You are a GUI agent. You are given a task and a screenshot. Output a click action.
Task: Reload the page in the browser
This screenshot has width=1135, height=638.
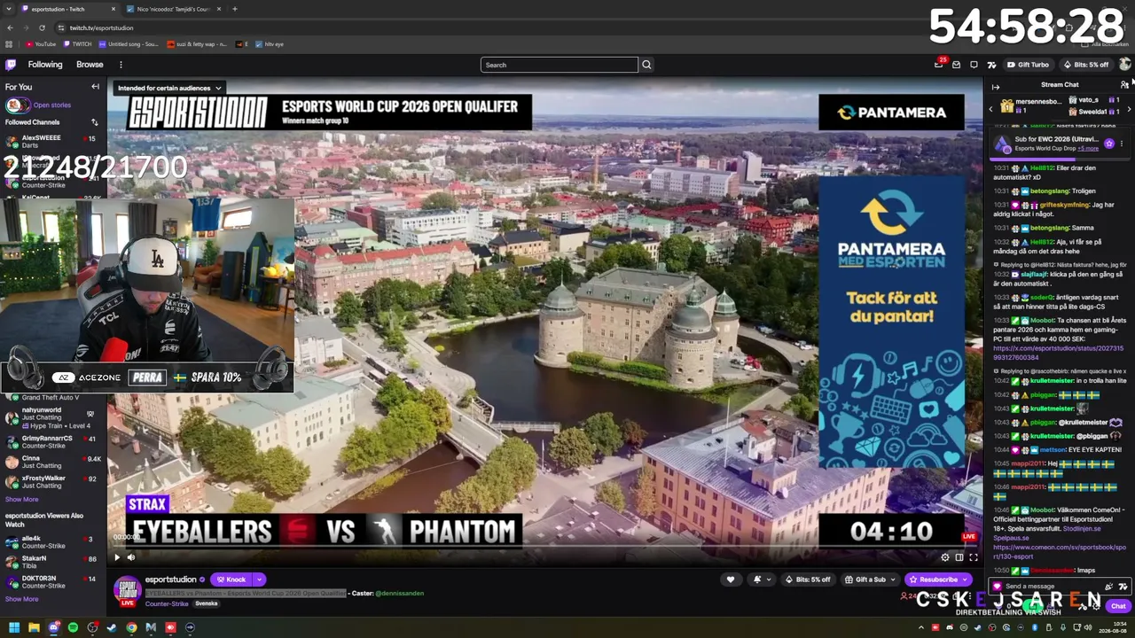click(42, 27)
